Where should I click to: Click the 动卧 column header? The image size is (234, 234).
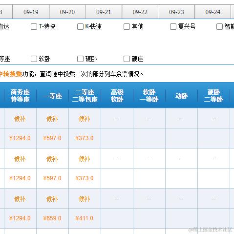[x=181, y=96]
